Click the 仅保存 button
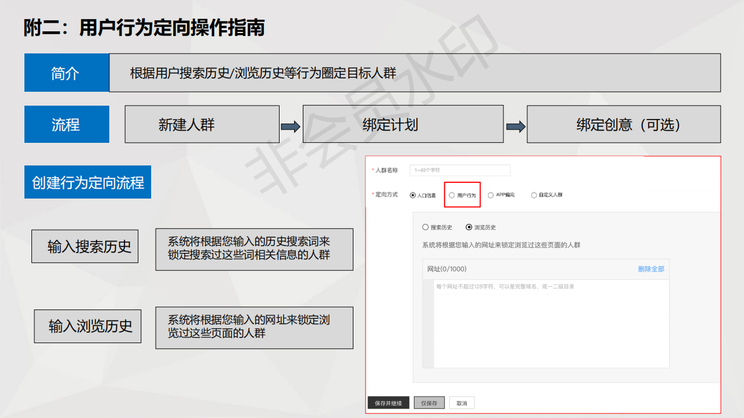744x418 pixels. pyautogui.click(x=430, y=403)
